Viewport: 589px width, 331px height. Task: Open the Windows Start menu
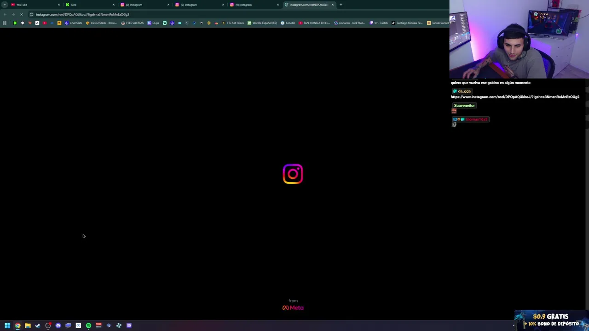7,325
